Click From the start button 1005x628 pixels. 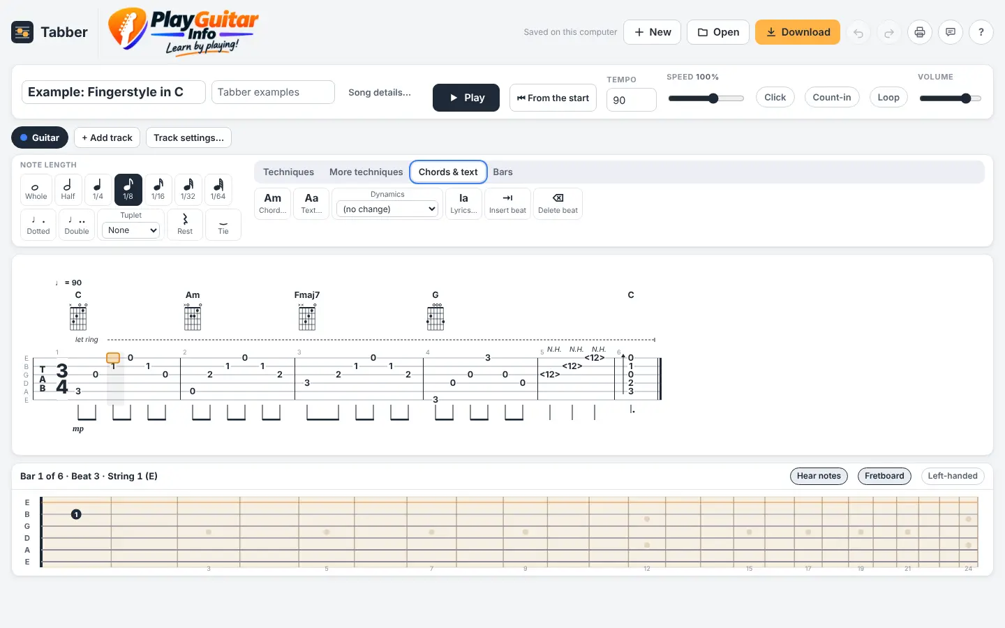coord(553,98)
